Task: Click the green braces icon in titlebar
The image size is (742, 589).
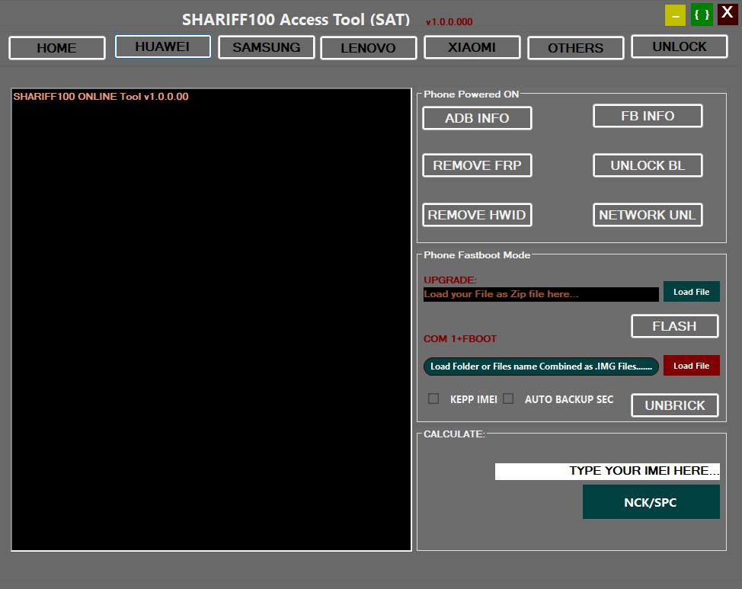Action: (701, 14)
